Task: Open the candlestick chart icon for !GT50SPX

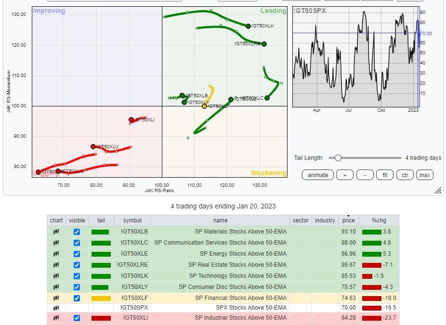Action: (56, 308)
